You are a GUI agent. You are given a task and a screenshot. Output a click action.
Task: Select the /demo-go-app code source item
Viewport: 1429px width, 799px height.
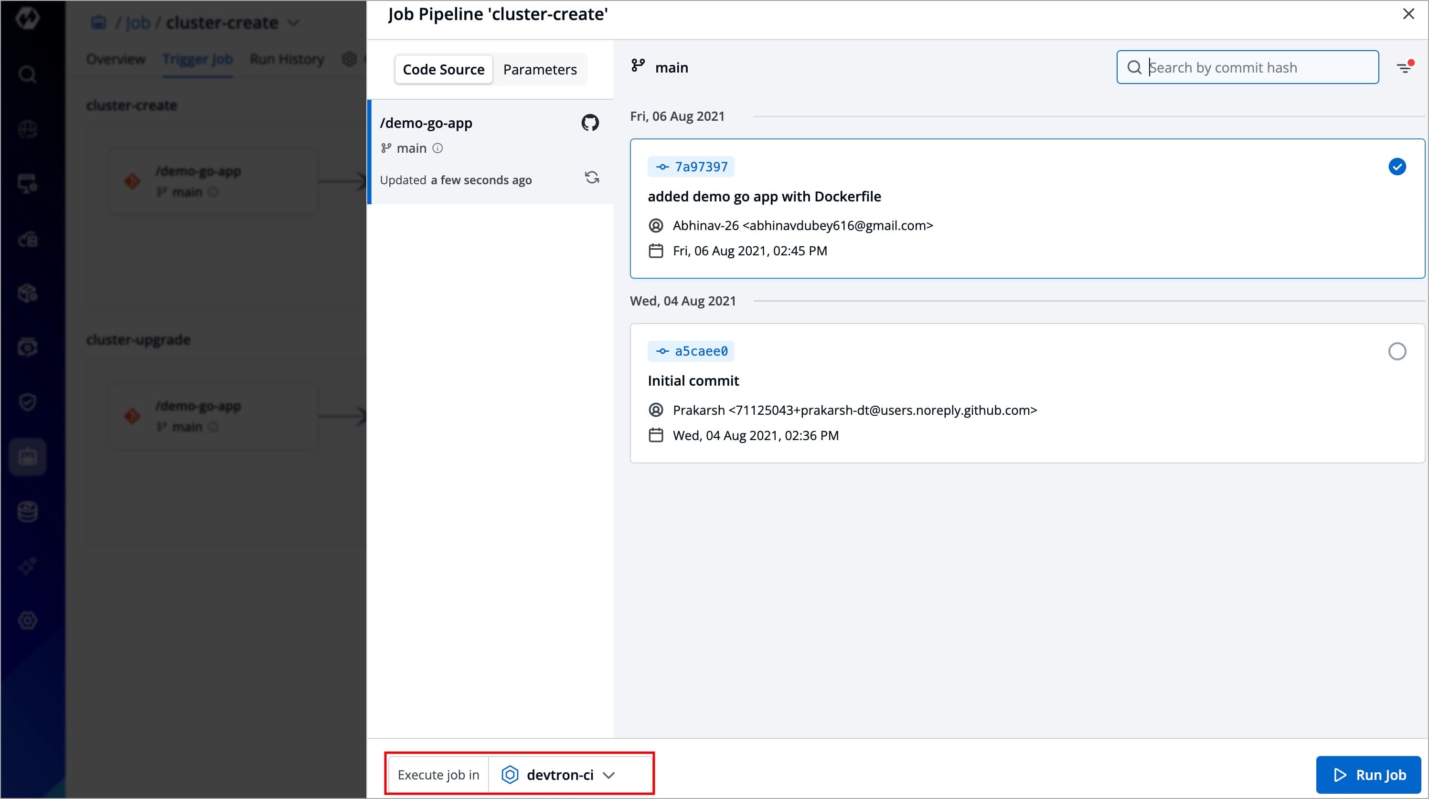[x=477, y=151]
